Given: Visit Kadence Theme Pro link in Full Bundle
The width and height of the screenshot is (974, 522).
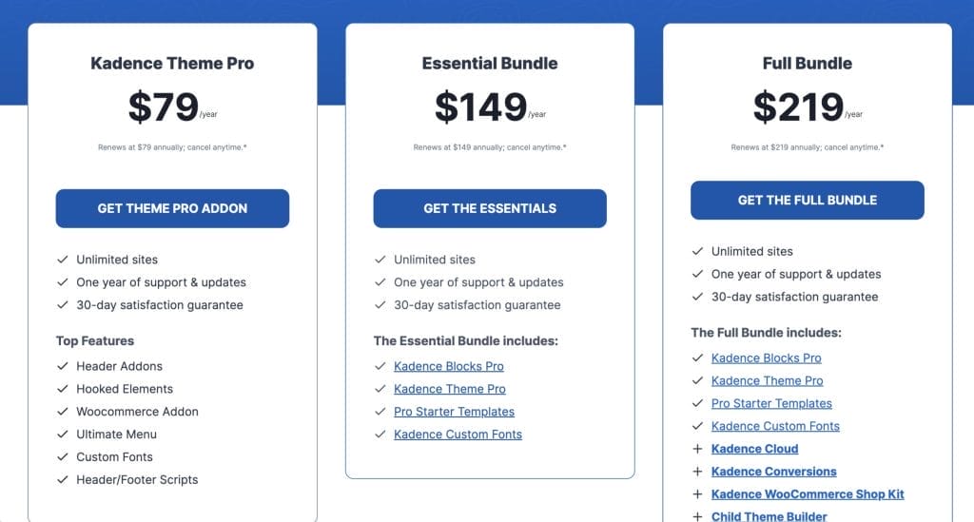Looking at the screenshot, I should tap(767, 380).
